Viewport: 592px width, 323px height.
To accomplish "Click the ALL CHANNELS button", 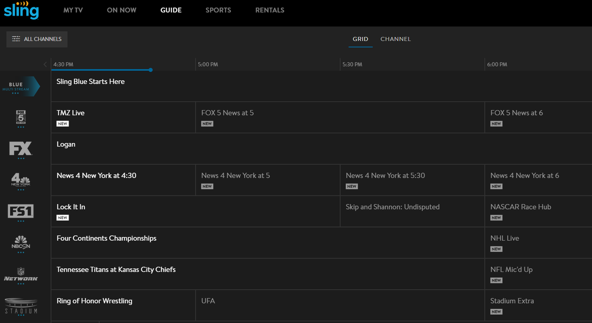I will pos(37,39).
